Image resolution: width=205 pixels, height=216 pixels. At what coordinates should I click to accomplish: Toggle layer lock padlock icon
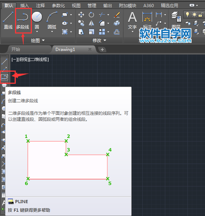(x=201, y=15)
